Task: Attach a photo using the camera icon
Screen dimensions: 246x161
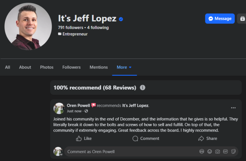Action: 218,151
